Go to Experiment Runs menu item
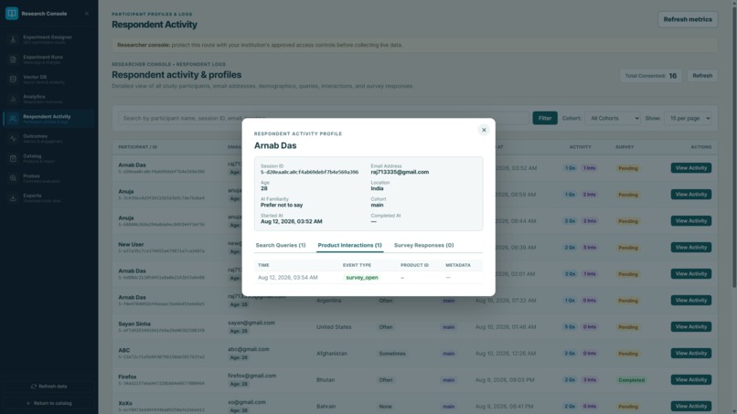 click(x=48, y=59)
